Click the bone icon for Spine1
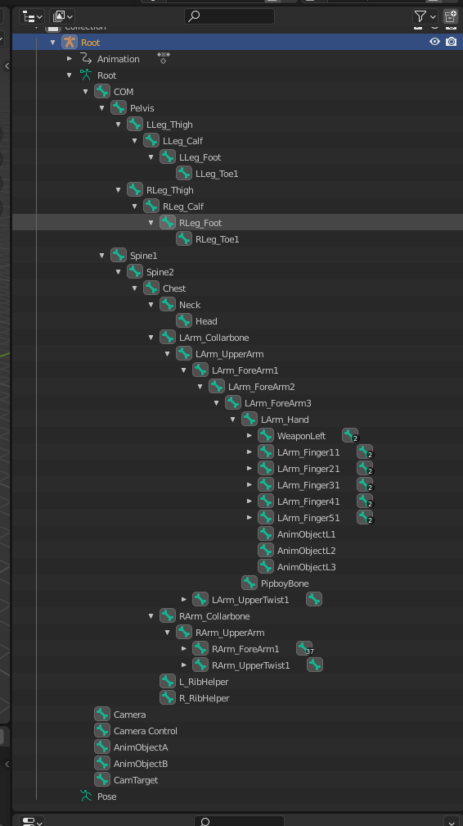This screenshot has height=826, width=463. click(119, 255)
